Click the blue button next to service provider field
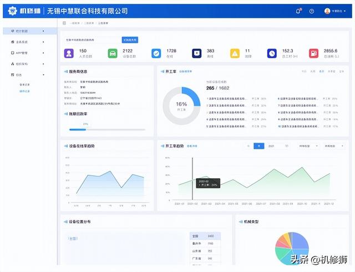This screenshot has height=272, width=355. [130, 40]
